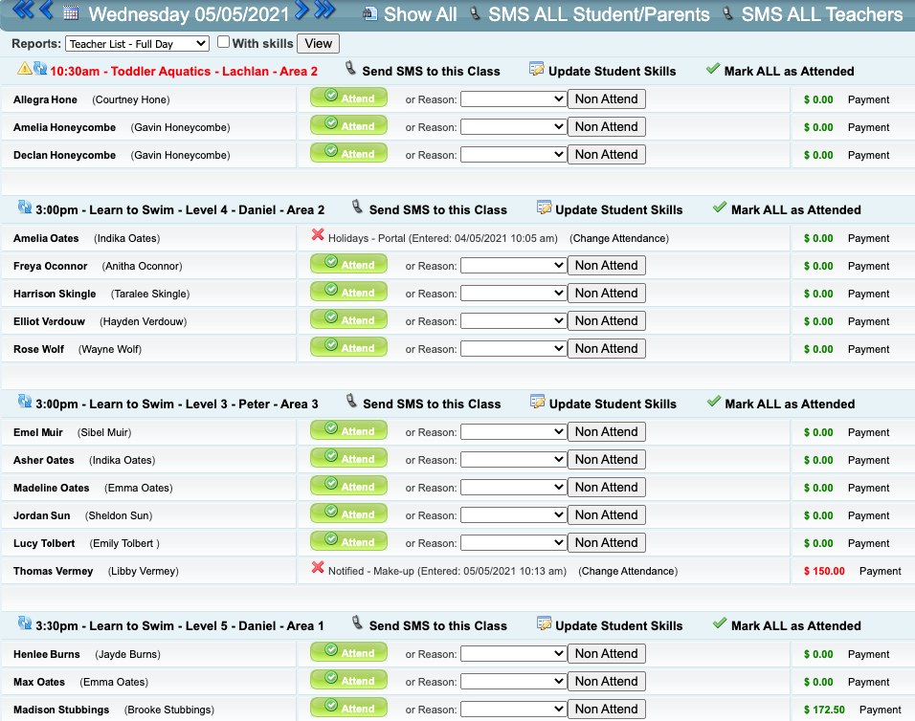Click phone icon for Level 5 class SMS
Image resolution: width=915 pixels, height=721 pixels.
pyautogui.click(x=357, y=623)
